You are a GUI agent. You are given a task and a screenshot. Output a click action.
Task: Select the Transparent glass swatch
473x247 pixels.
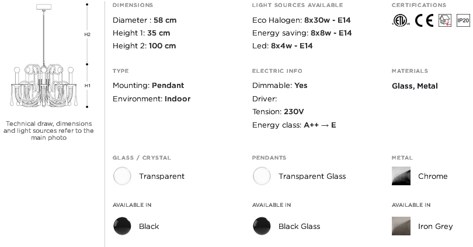click(122, 176)
